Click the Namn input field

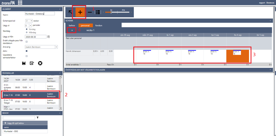coord(40,13)
